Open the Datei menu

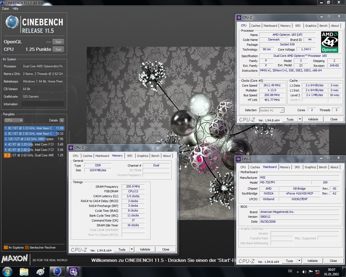point(5,9)
